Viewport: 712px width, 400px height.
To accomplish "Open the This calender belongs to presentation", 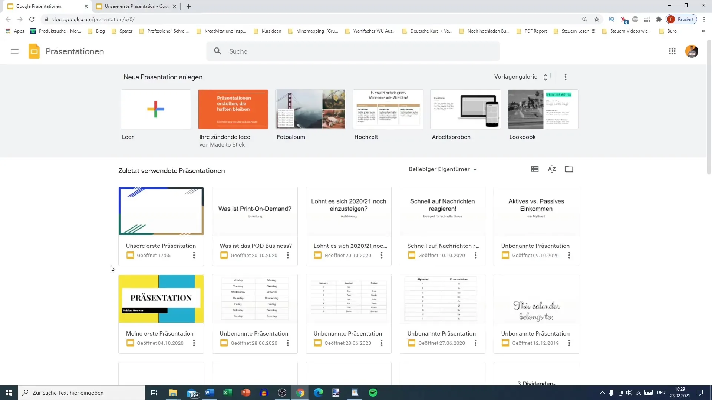I will click(536, 299).
